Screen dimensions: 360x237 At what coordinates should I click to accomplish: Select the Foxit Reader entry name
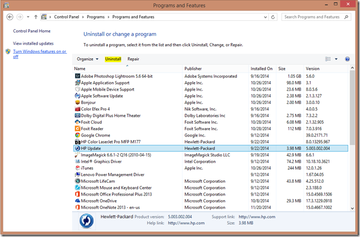(x=92, y=129)
